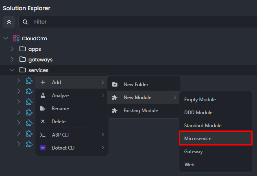Collapse the CloudCrm root node

pos(6,38)
